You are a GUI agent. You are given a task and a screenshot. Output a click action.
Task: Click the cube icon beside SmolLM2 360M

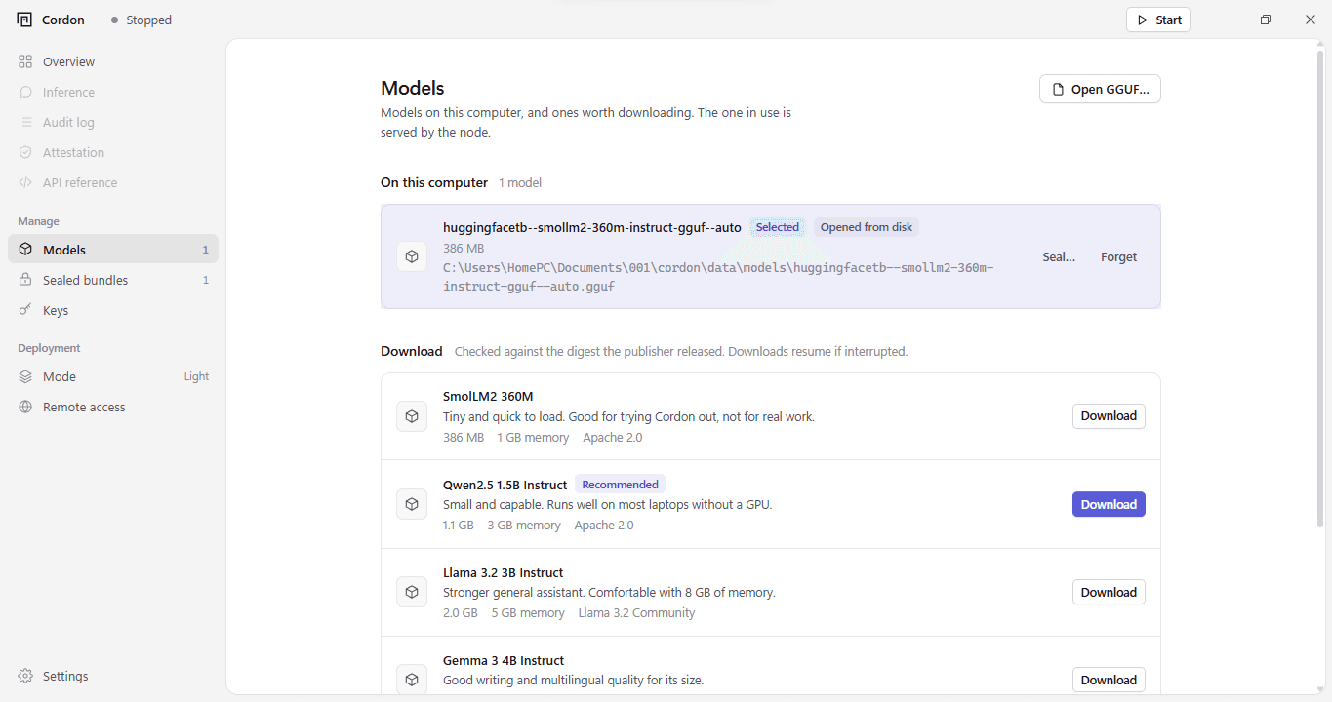(412, 416)
